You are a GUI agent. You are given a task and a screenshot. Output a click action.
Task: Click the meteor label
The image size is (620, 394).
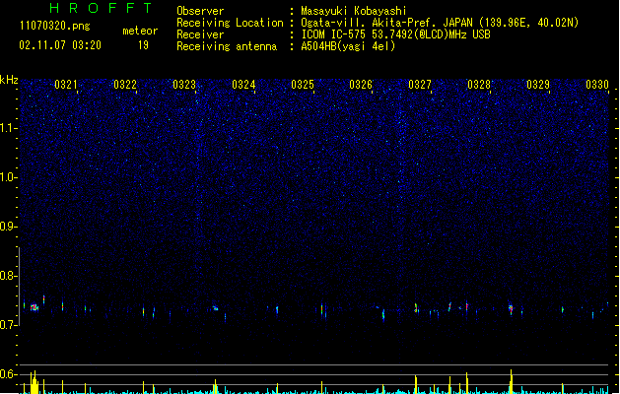coord(140,31)
